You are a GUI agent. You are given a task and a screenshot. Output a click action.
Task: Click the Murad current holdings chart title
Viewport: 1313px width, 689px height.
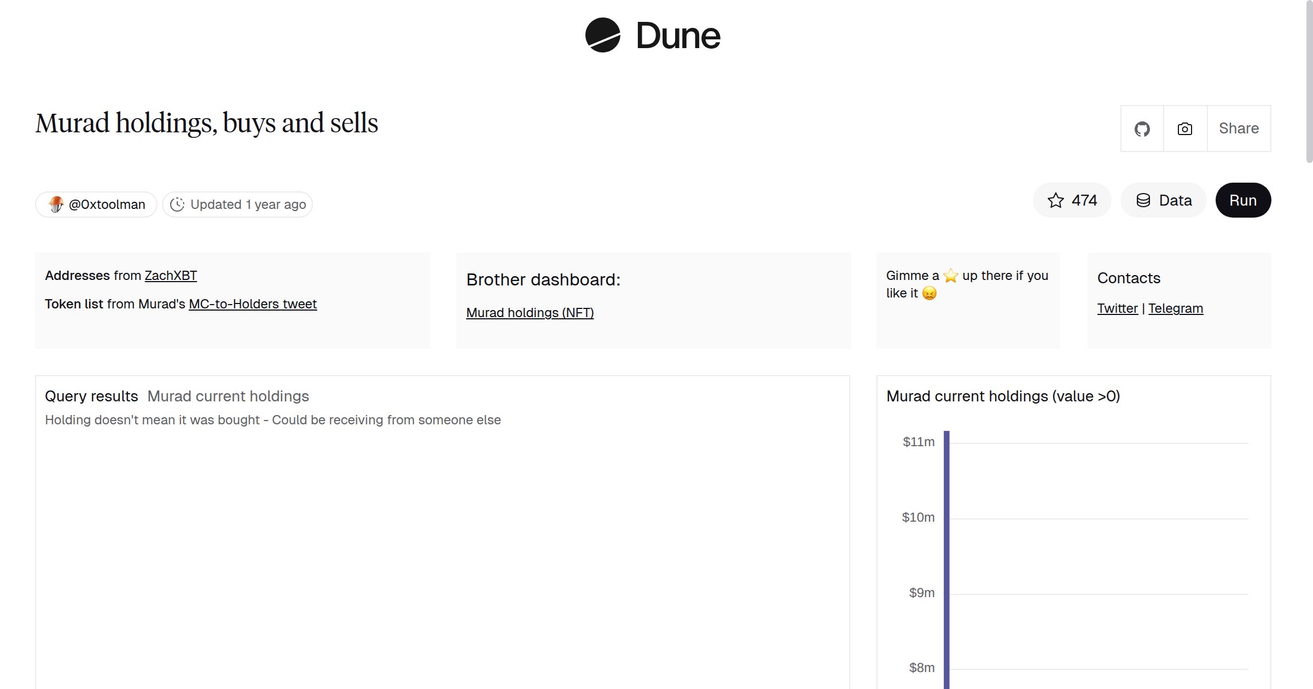click(1003, 396)
